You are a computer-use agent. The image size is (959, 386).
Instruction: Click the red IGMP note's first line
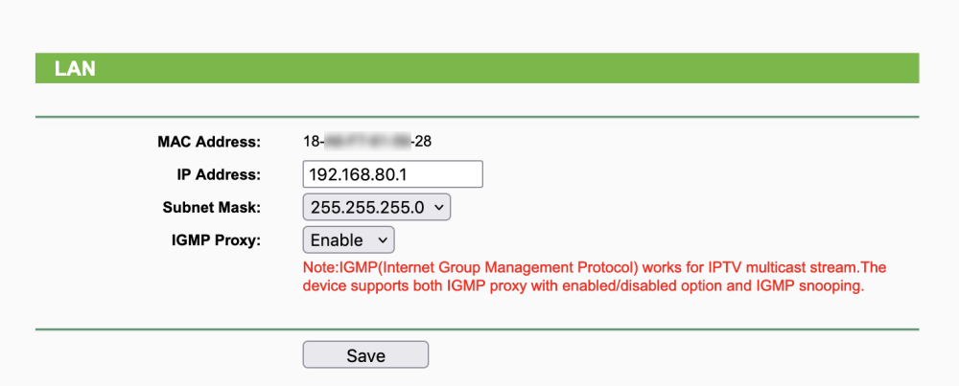coord(595,266)
